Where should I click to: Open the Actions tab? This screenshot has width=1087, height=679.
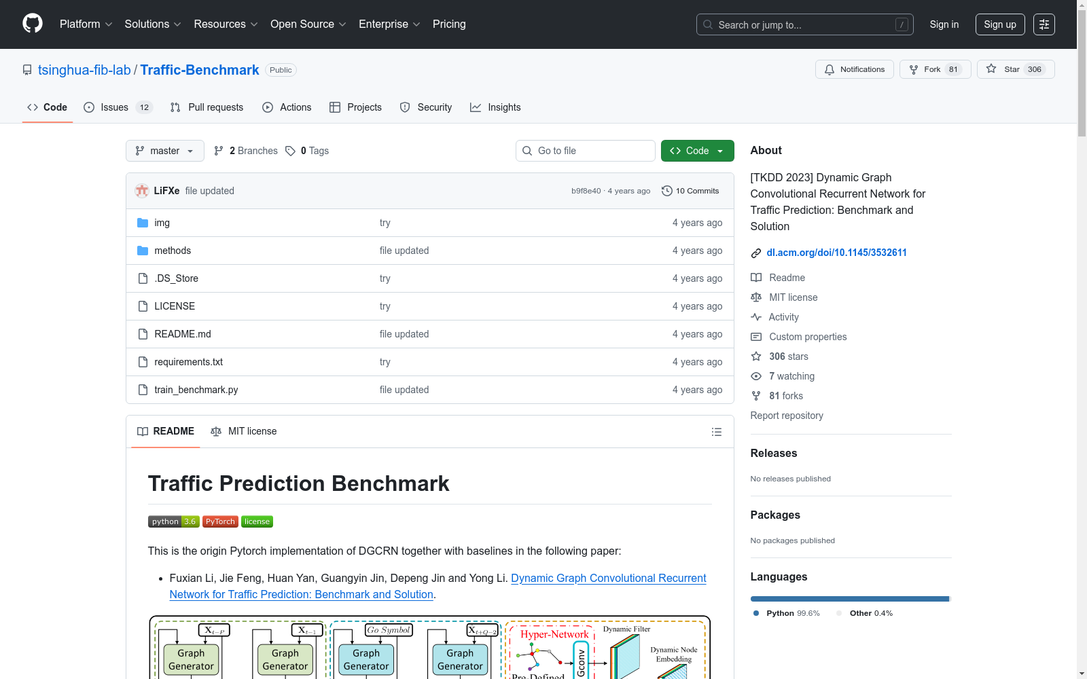click(x=287, y=107)
